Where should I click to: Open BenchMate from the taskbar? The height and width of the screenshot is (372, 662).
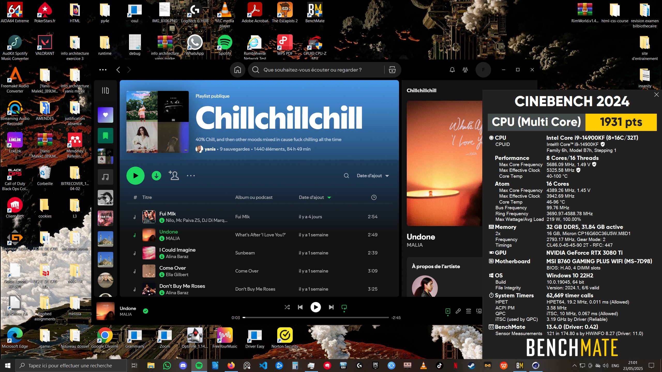pos(520,366)
